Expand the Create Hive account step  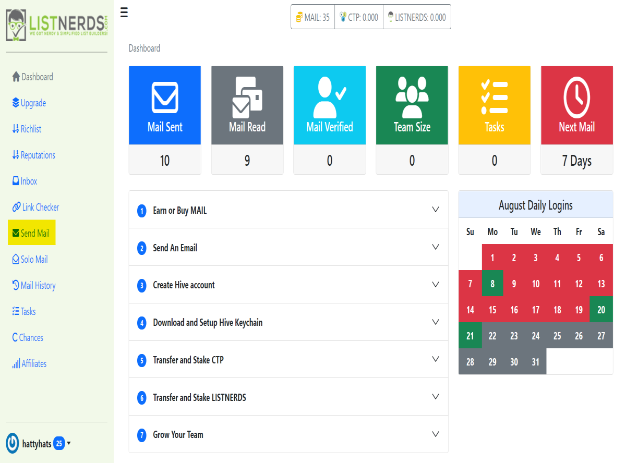tap(288, 285)
